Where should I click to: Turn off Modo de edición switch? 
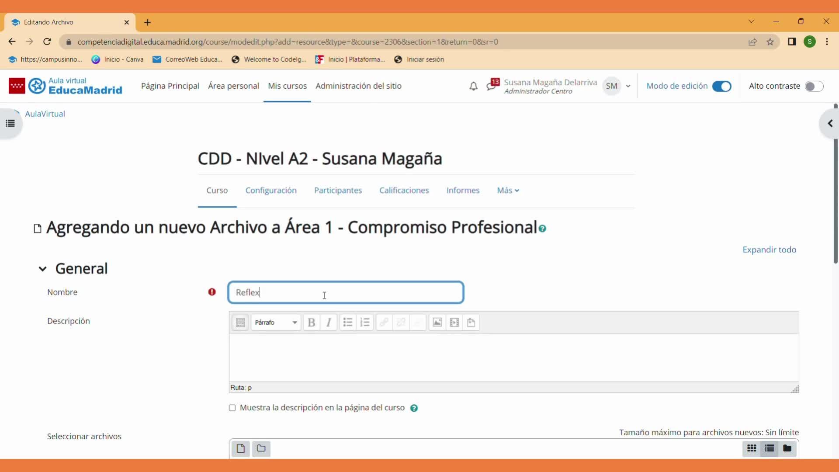pos(721,86)
